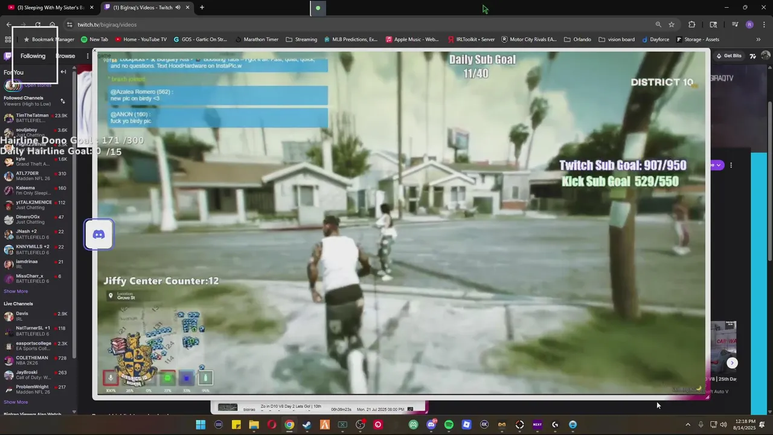Open COLETHEMAN's NBA 2K26 channel
Image resolution: width=773 pixels, height=435 pixels.
[x=36, y=360]
